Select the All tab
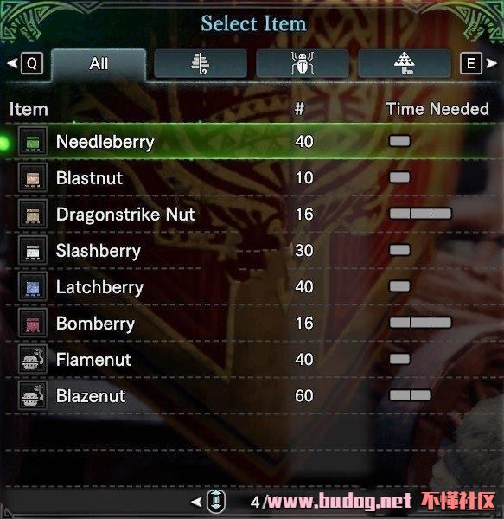This screenshot has width=504, height=519. [x=99, y=64]
